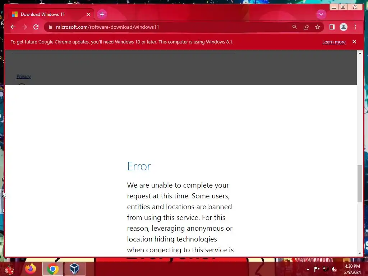368x276 pixels.
Task: Select the Download Windows 11 tab
Action: (51, 14)
